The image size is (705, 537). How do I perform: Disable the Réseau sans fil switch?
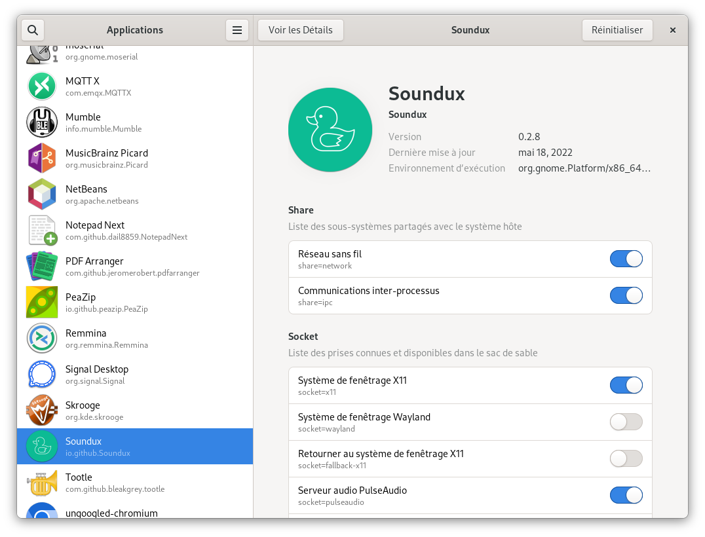626,259
